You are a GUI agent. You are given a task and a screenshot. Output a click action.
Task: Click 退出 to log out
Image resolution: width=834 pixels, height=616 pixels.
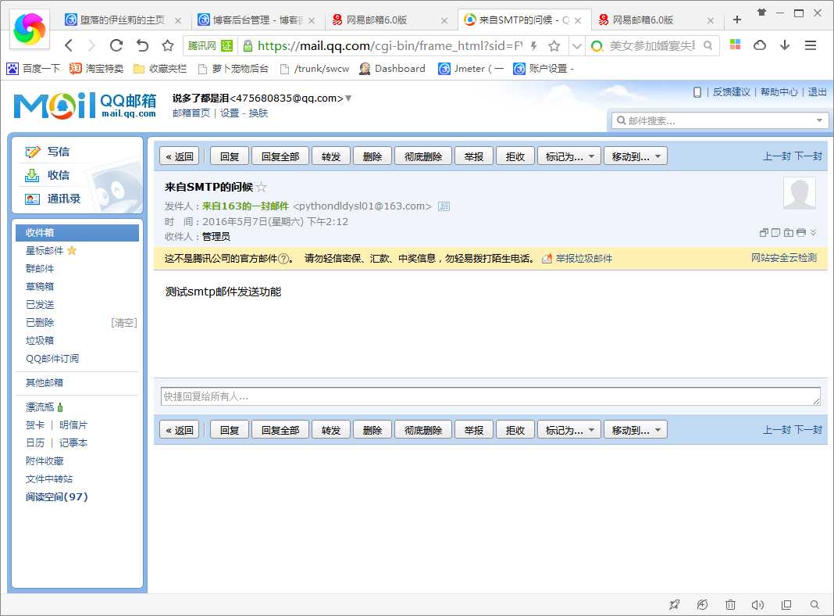pos(817,92)
